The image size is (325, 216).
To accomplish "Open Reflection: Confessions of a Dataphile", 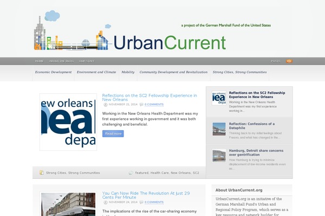I will [x=252, y=126].
